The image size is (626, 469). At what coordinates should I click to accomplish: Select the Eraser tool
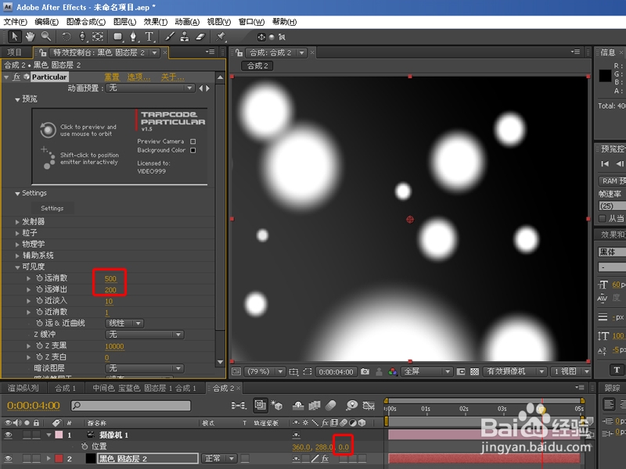(200, 37)
